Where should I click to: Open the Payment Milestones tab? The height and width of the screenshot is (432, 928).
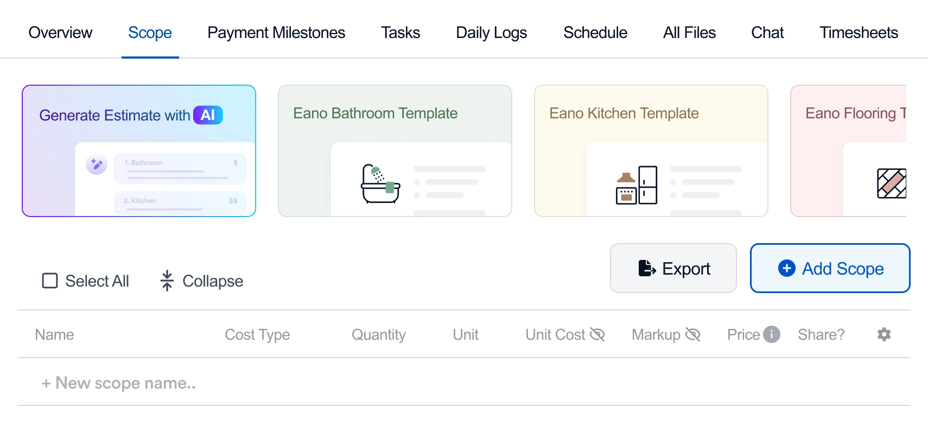click(276, 33)
